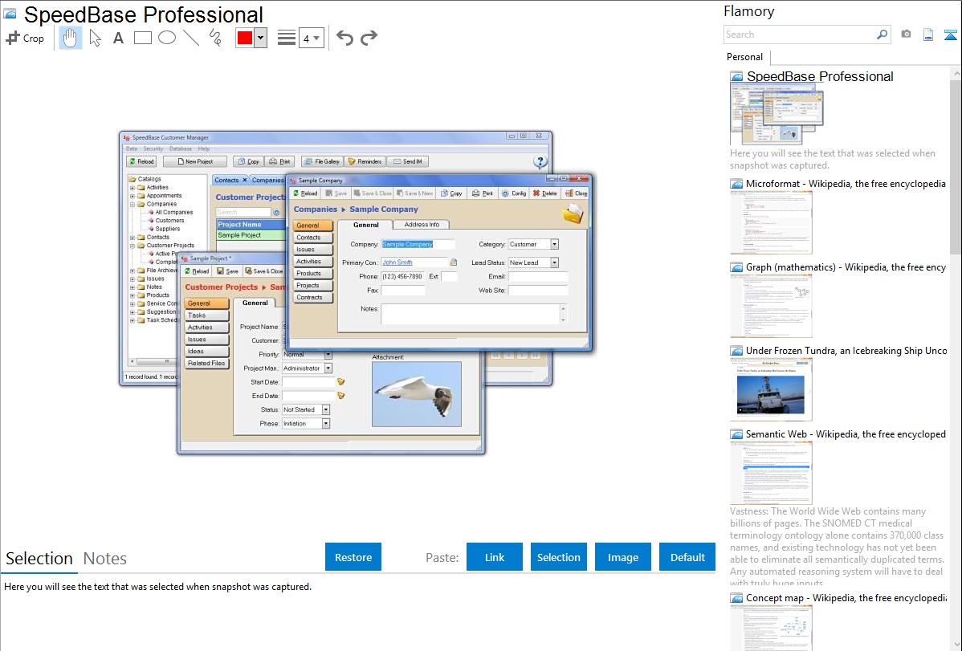Select the freehand scribble tool
The image size is (962, 651).
pyautogui.click(x=214, y=38)
